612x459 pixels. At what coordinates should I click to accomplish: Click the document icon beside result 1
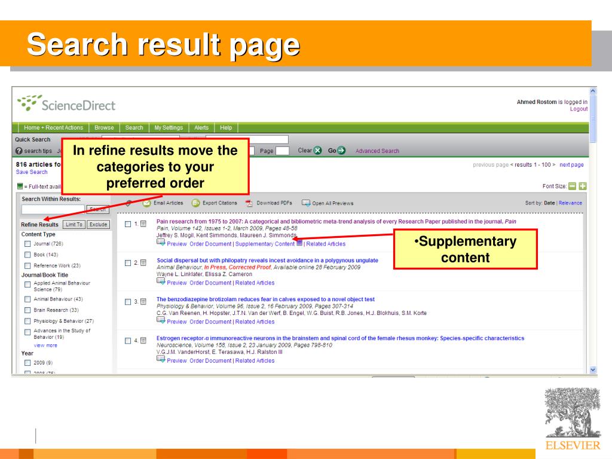click(x=143, y=224)
